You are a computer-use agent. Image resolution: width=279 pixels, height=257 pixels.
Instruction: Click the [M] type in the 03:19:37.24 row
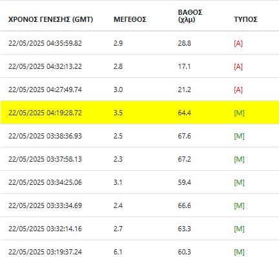[239, 252]
